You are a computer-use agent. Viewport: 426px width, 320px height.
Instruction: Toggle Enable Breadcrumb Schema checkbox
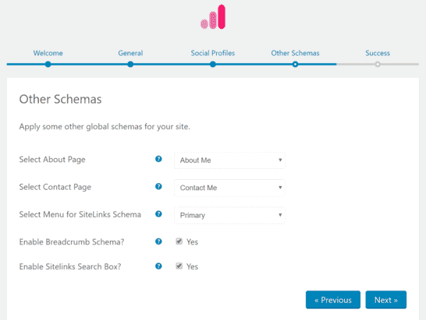[x=179, y=241]
